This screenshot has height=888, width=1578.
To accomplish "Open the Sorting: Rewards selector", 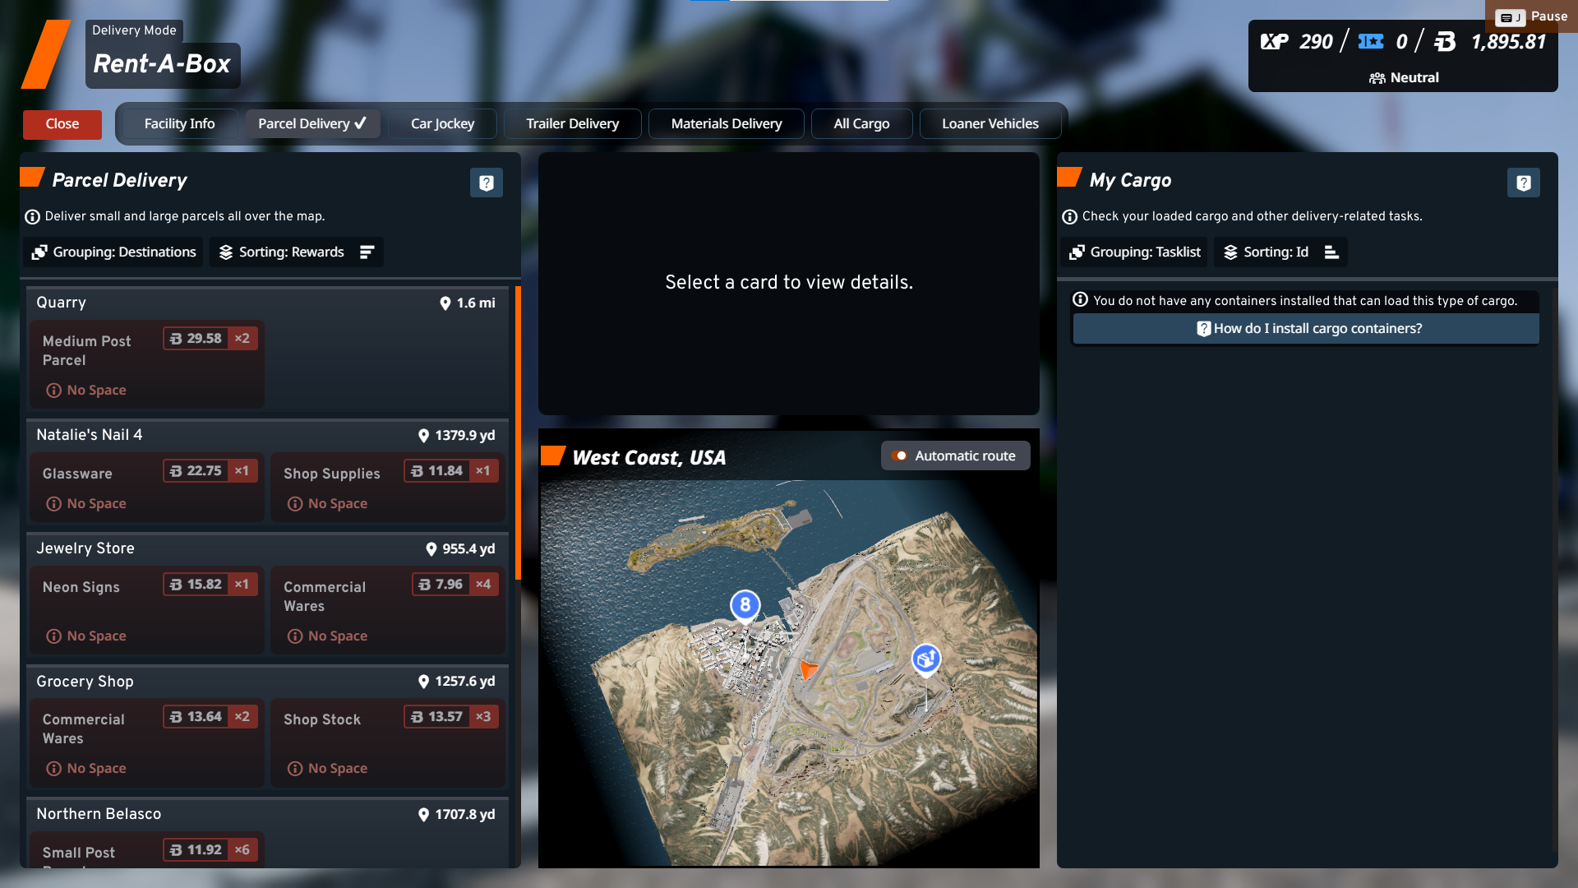I will pos(282,252).
